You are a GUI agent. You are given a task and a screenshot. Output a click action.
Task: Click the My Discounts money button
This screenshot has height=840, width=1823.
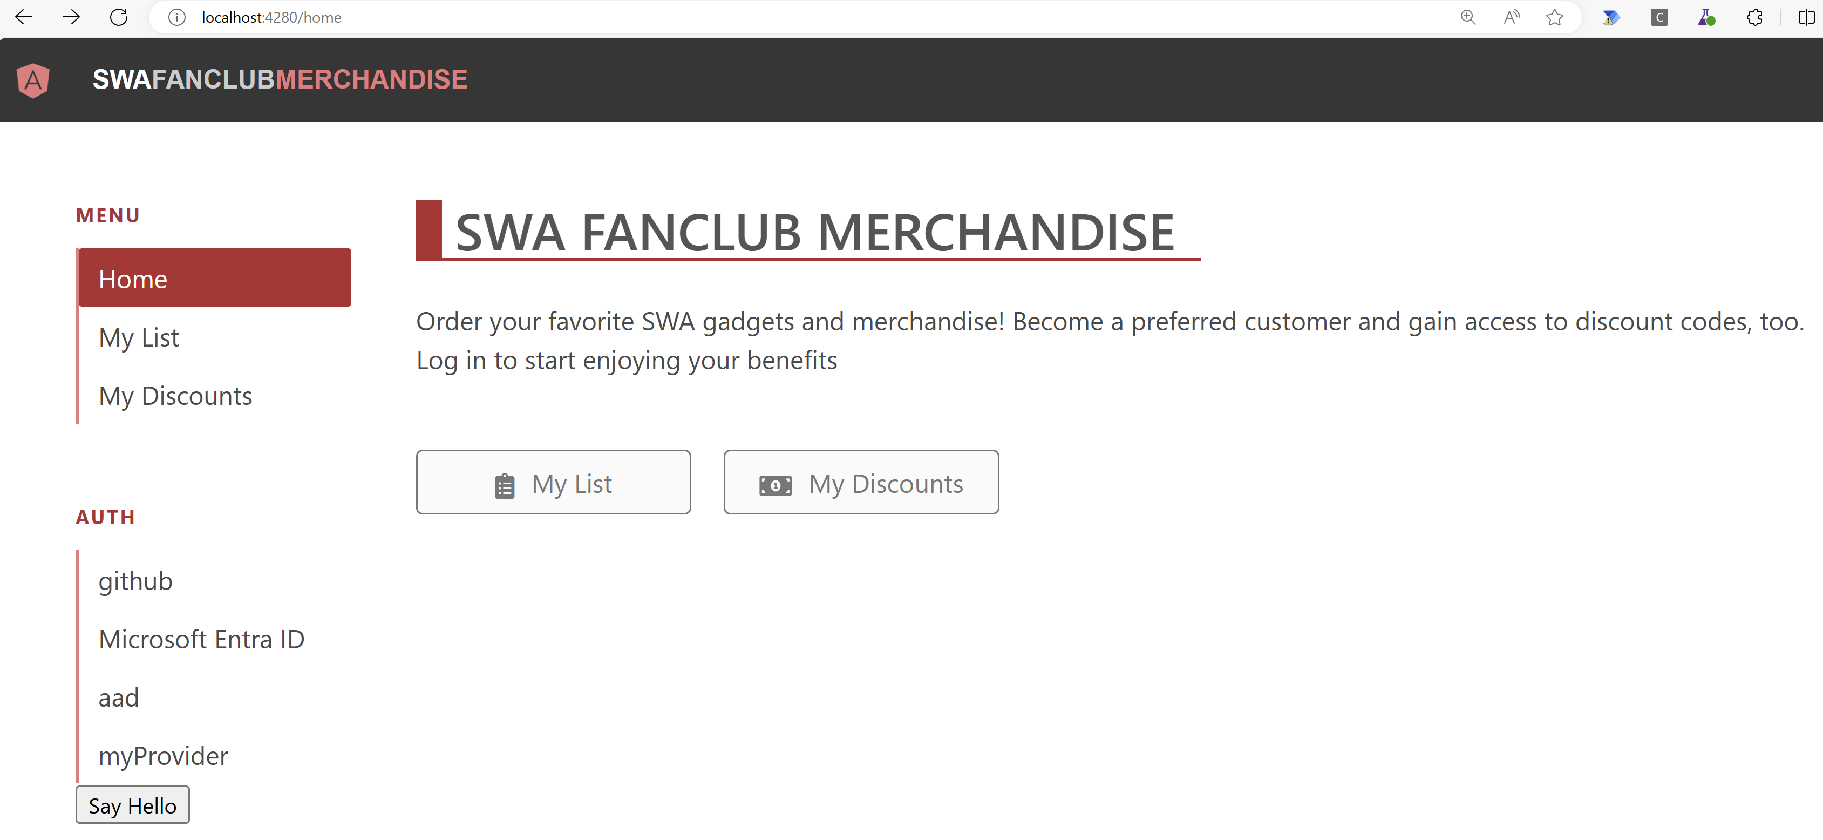point(861,483)
